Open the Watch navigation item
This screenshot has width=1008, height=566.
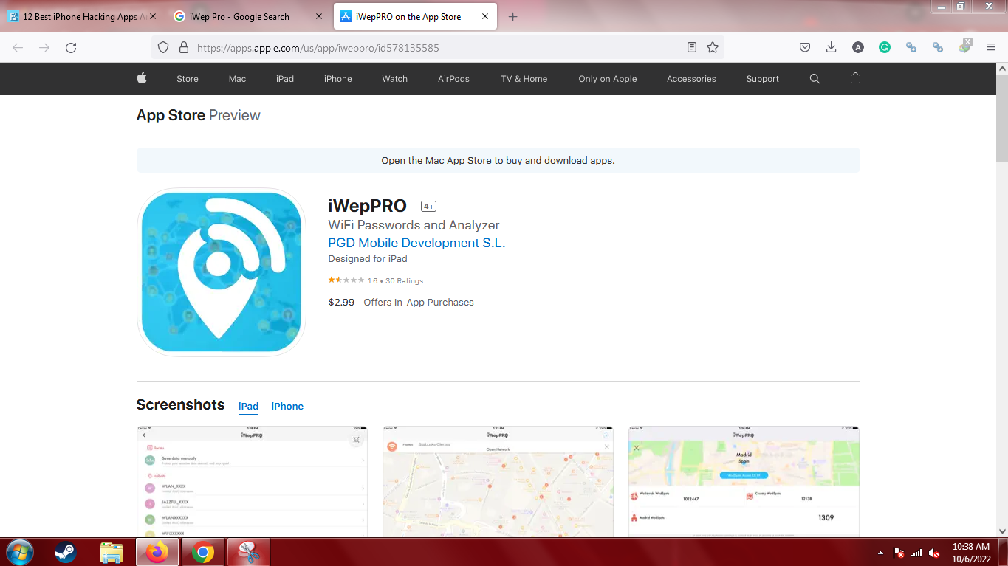394,79
